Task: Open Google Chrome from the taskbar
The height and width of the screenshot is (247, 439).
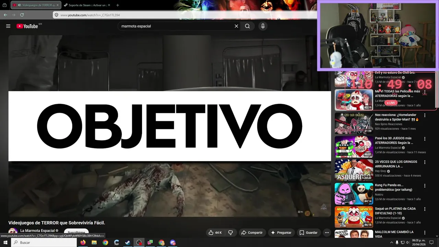Action: click(105, 243)
